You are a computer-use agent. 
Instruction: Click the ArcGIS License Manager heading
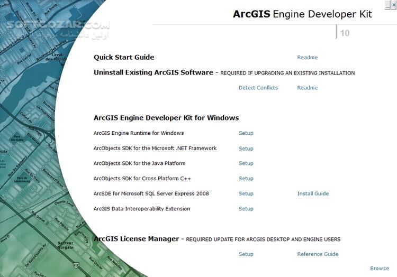[136, 239]
